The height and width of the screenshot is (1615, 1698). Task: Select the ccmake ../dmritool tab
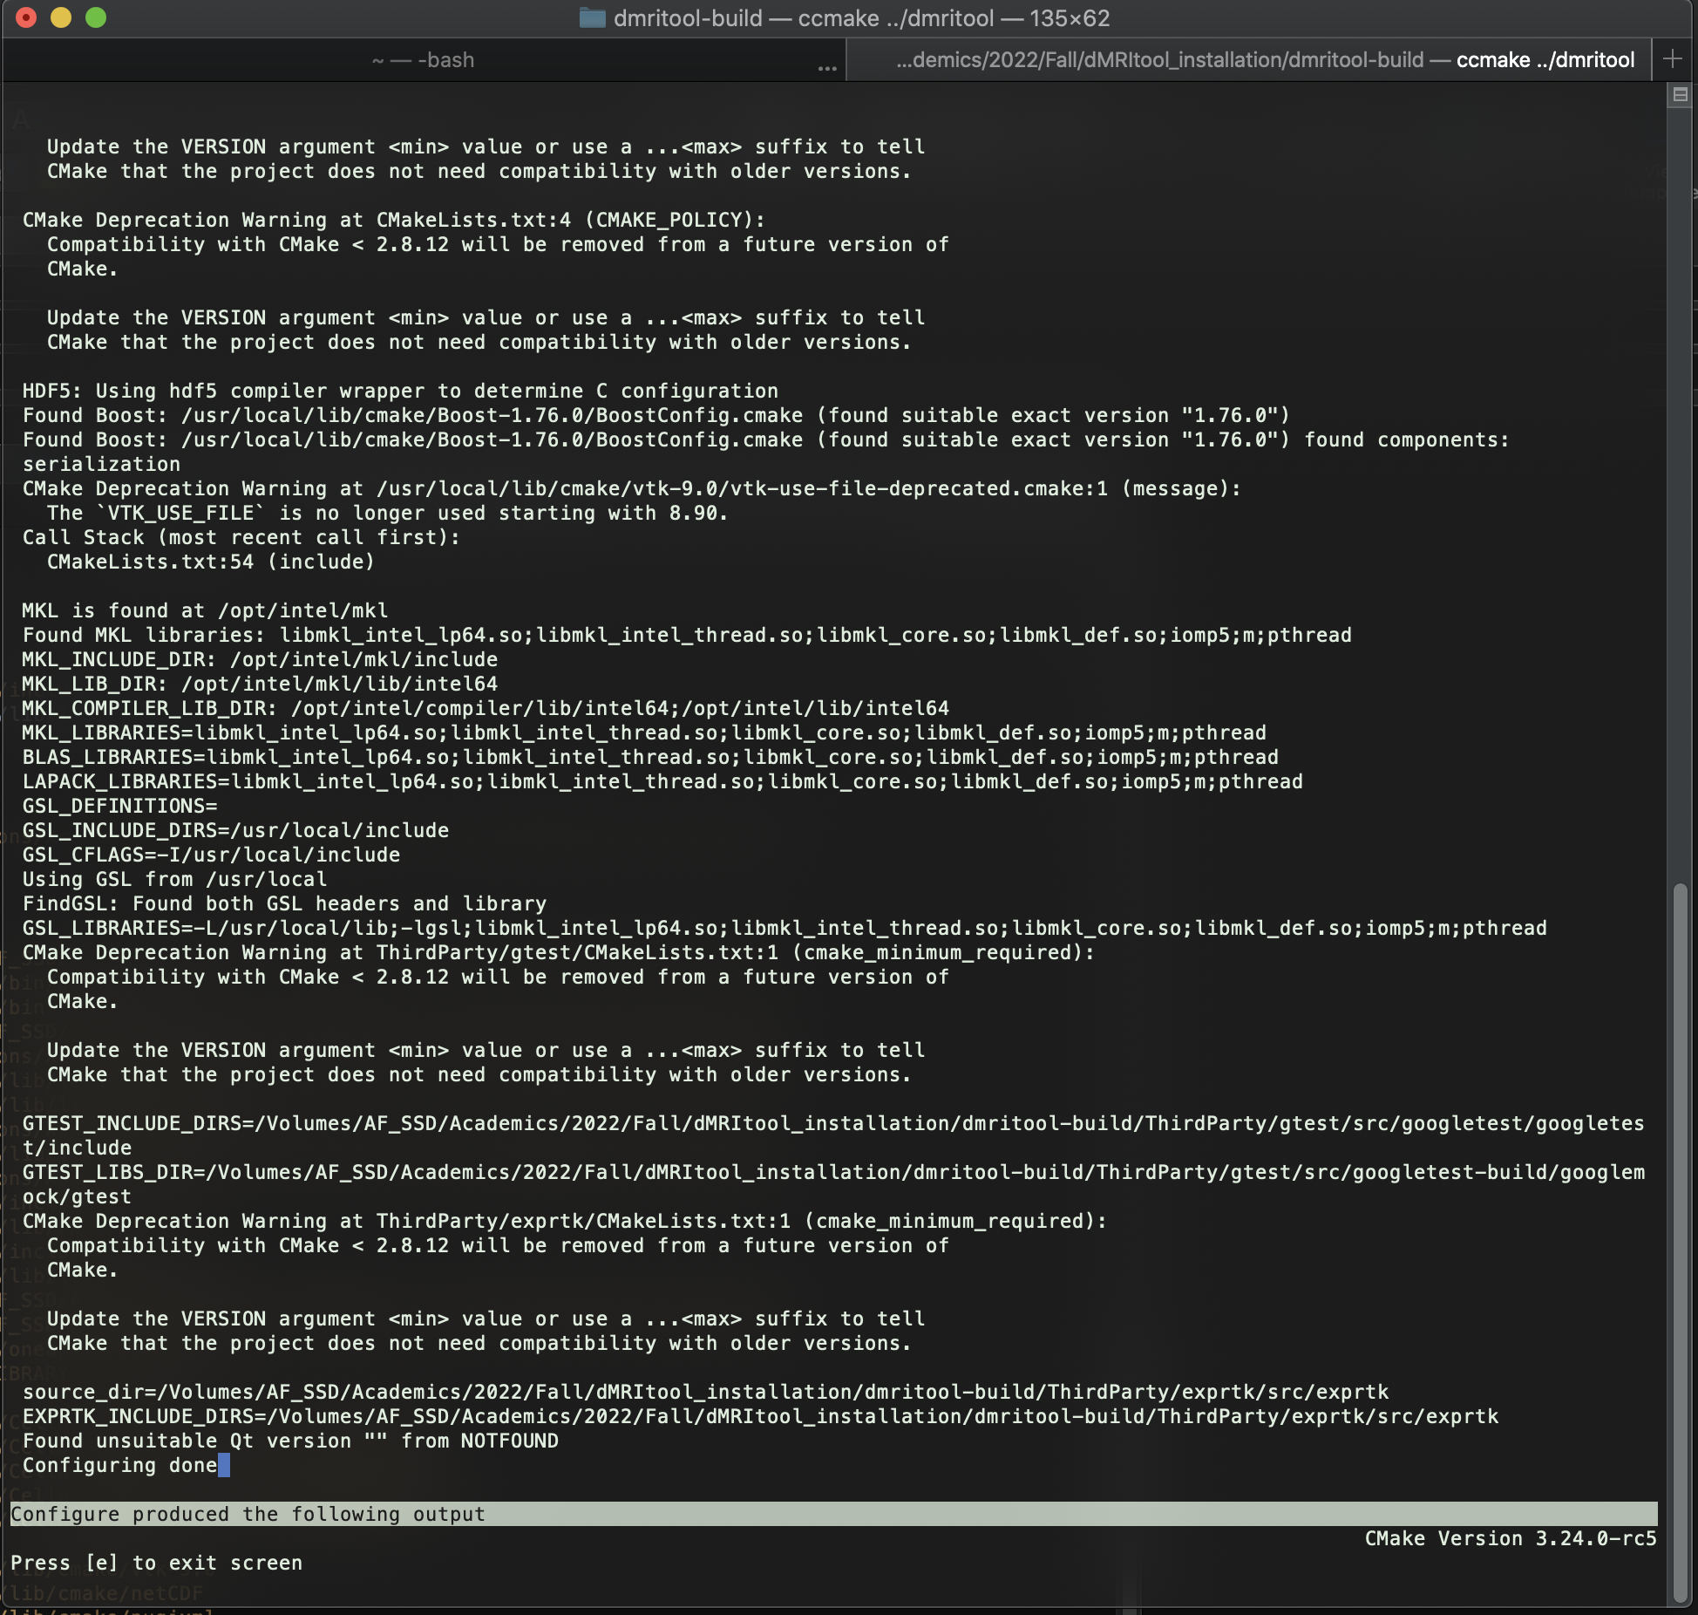(x=1264, y=59)
